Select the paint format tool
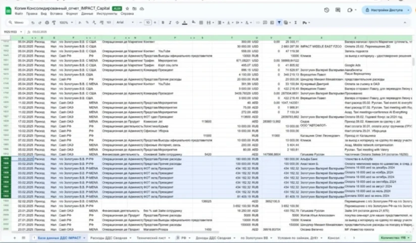 click(54, 23)
